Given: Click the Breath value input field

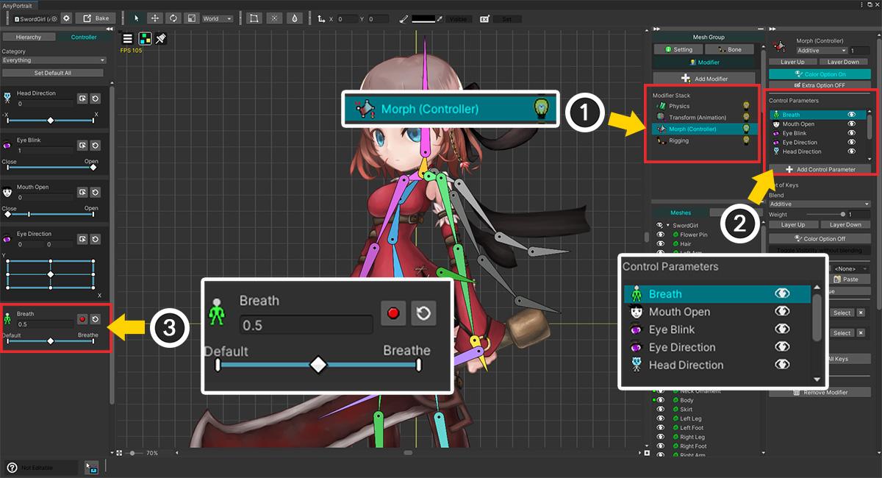Looking at the screenshot, I should click(45, 324).
